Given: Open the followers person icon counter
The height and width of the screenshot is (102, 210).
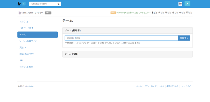Looking at the screenshot, I should 154,13.
